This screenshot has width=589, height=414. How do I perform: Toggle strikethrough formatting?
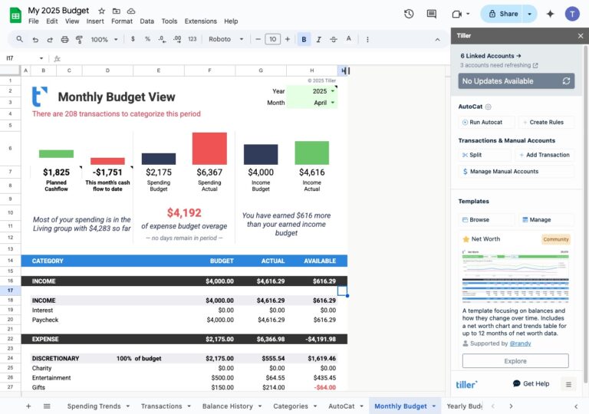[x=334, y=39]
